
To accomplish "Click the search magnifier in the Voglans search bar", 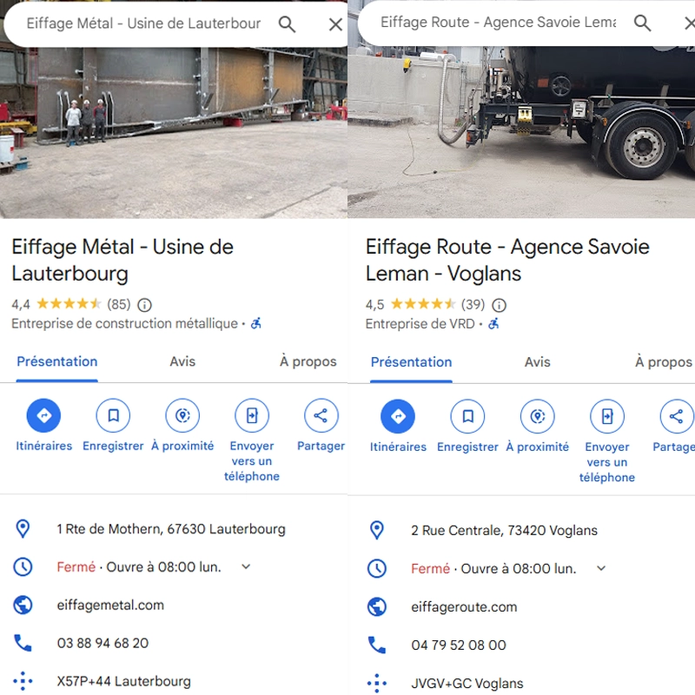I will pyautogui.click(x=643, y=23).
